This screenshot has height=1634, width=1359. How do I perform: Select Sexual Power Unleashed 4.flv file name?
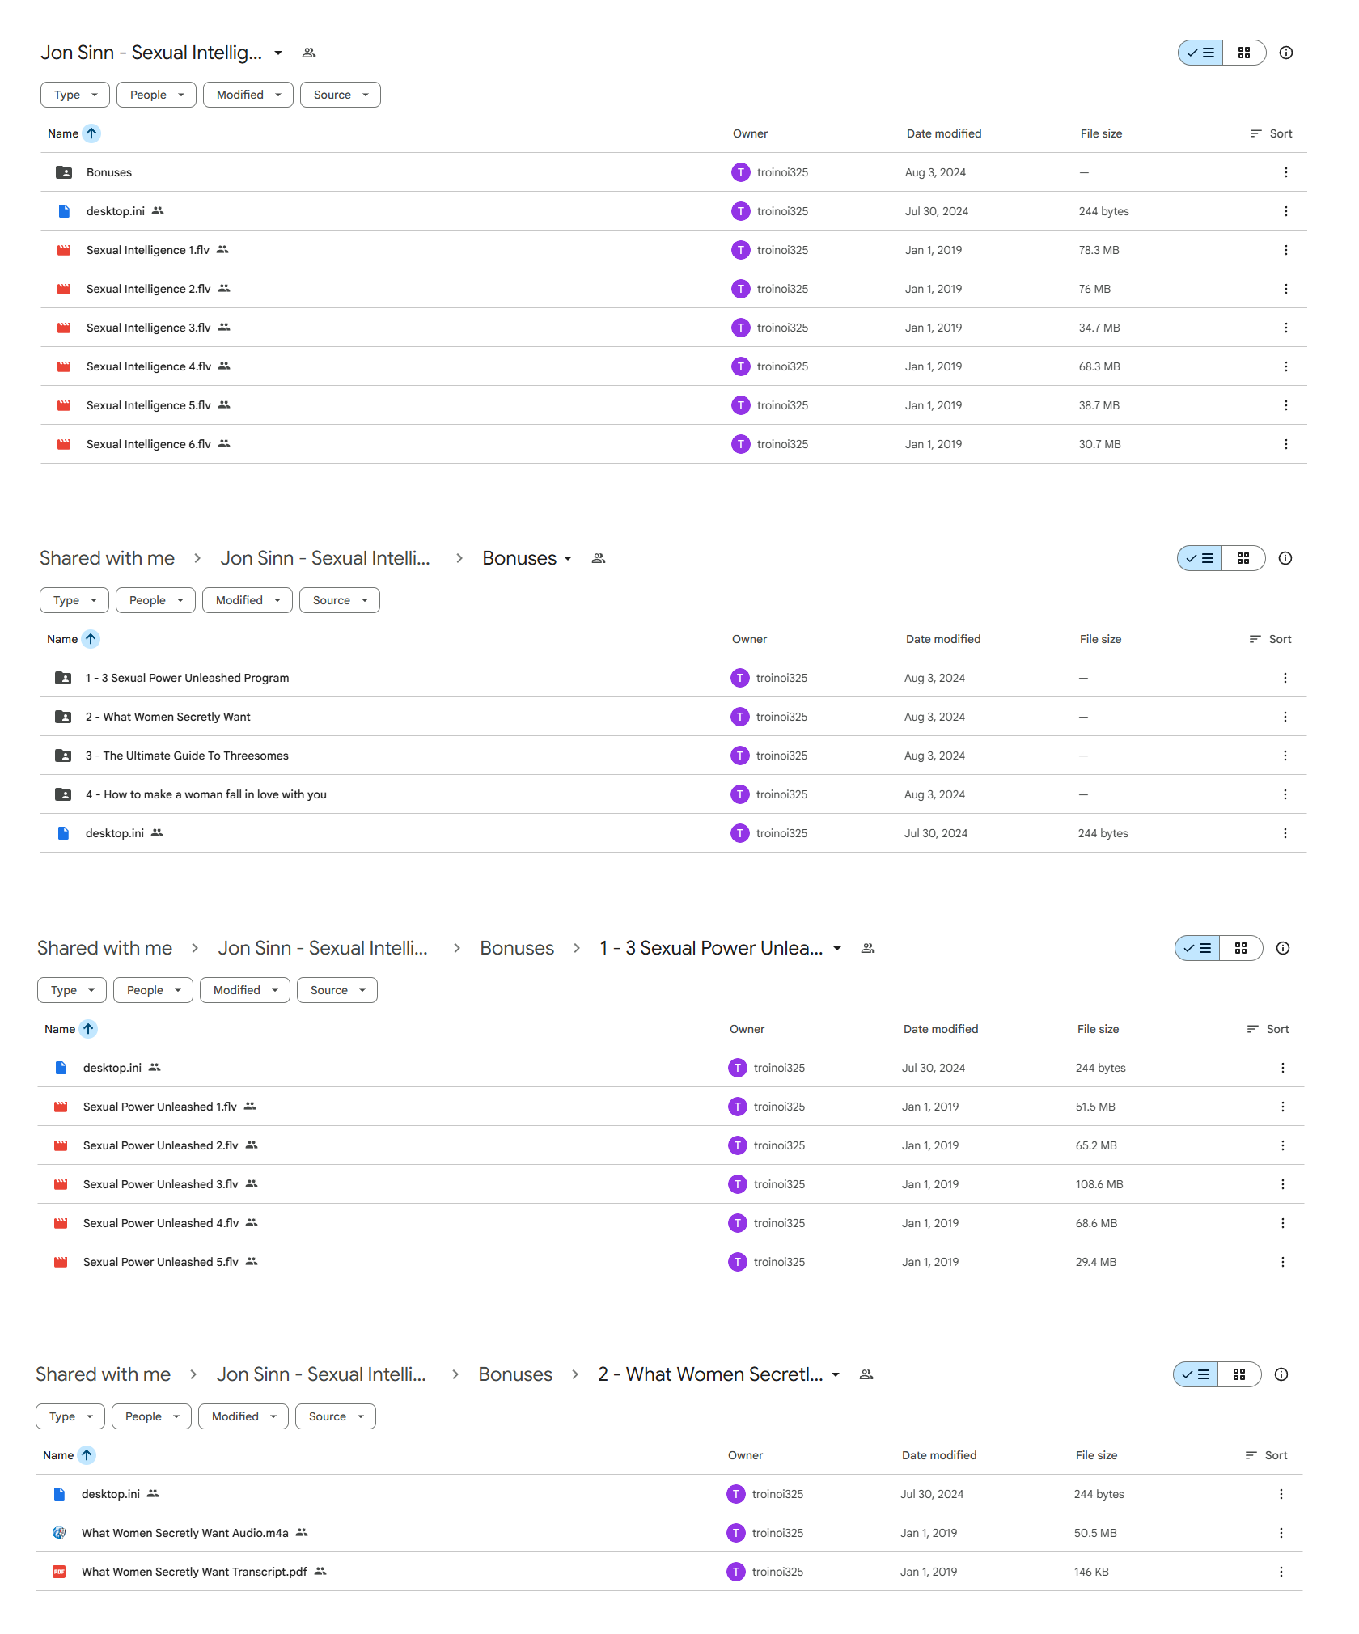click(161, 1223)
